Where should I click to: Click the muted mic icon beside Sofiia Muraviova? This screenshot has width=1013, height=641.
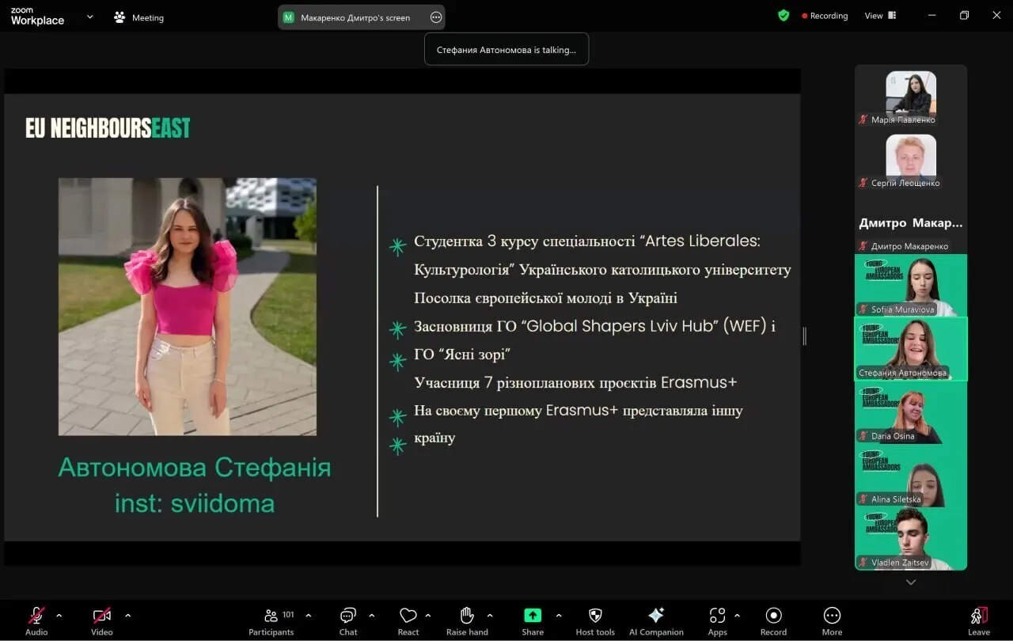(x=863, y=309)
